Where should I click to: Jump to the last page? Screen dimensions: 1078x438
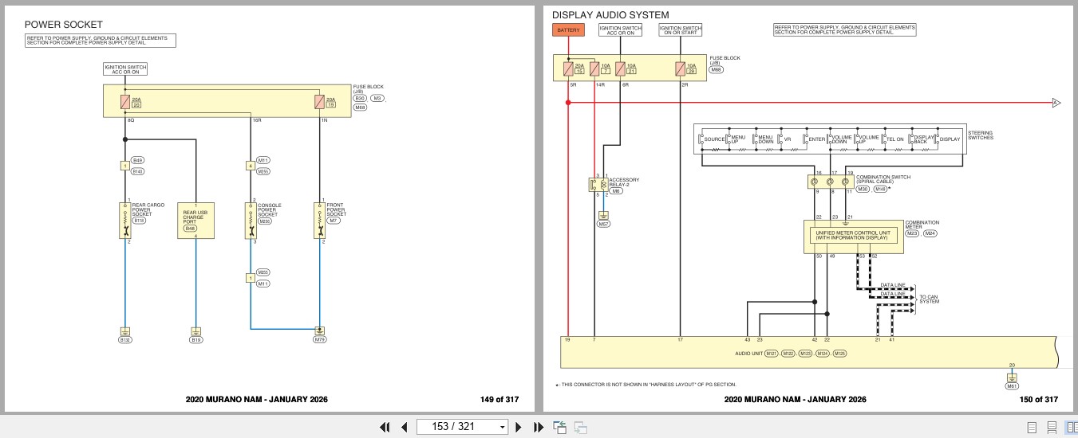pos(538,427)
